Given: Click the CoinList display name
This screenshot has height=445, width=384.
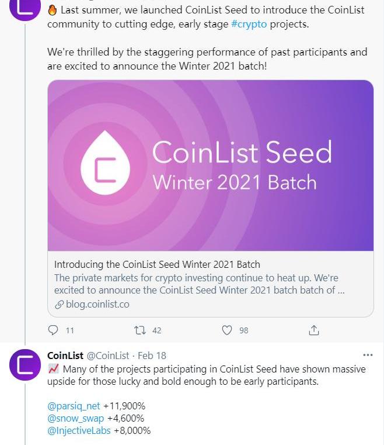Looking at the screenshot, I should (65, 356).
